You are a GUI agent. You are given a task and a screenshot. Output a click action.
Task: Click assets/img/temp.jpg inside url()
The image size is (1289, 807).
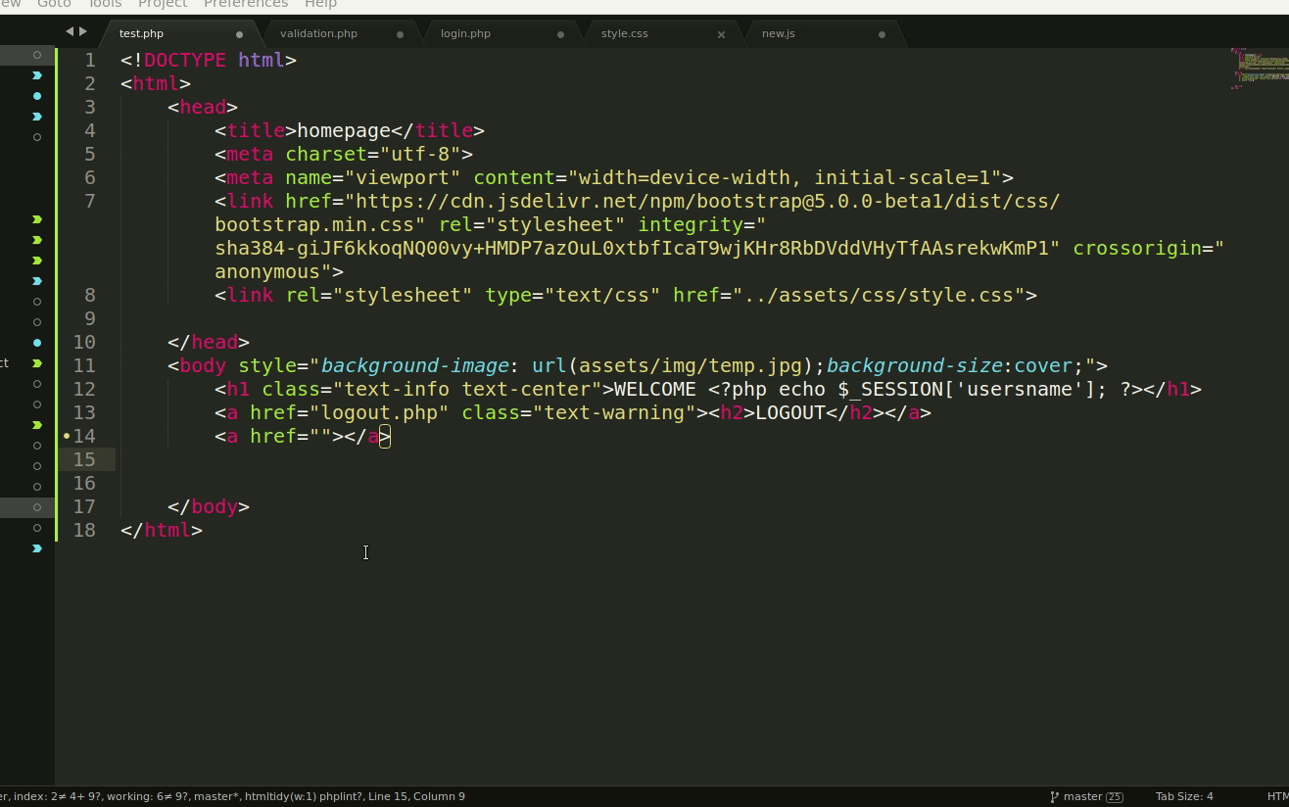[x=691, y=365]
